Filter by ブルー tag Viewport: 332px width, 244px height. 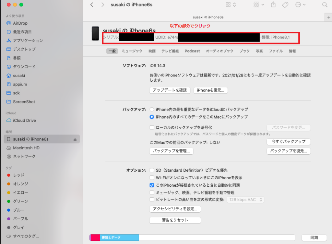click(x=18, y=210)
